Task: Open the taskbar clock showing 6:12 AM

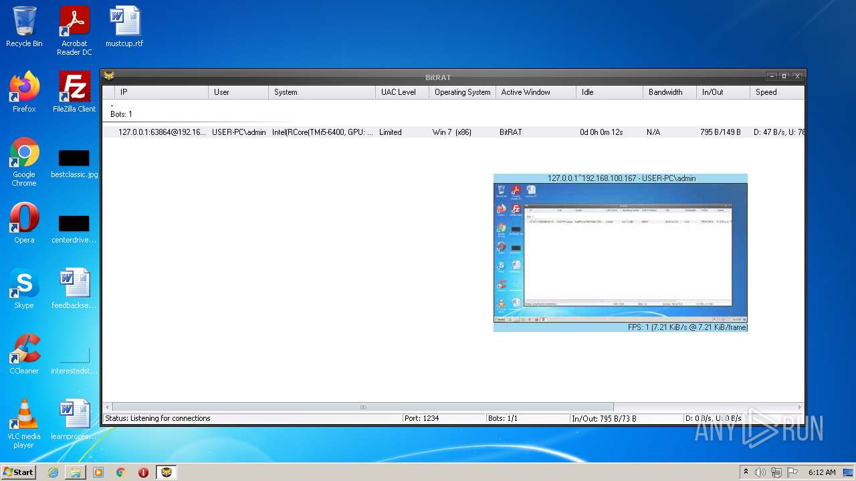Action: click(822, 472)
